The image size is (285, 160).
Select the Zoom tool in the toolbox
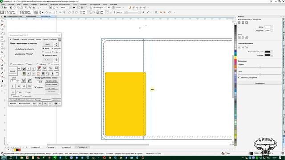pos(2,29)
